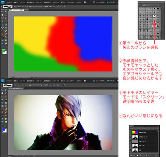
Task: Select the yellow-red-blue layer thumbnail in the layers panel
Action: [x=135, y=133]
